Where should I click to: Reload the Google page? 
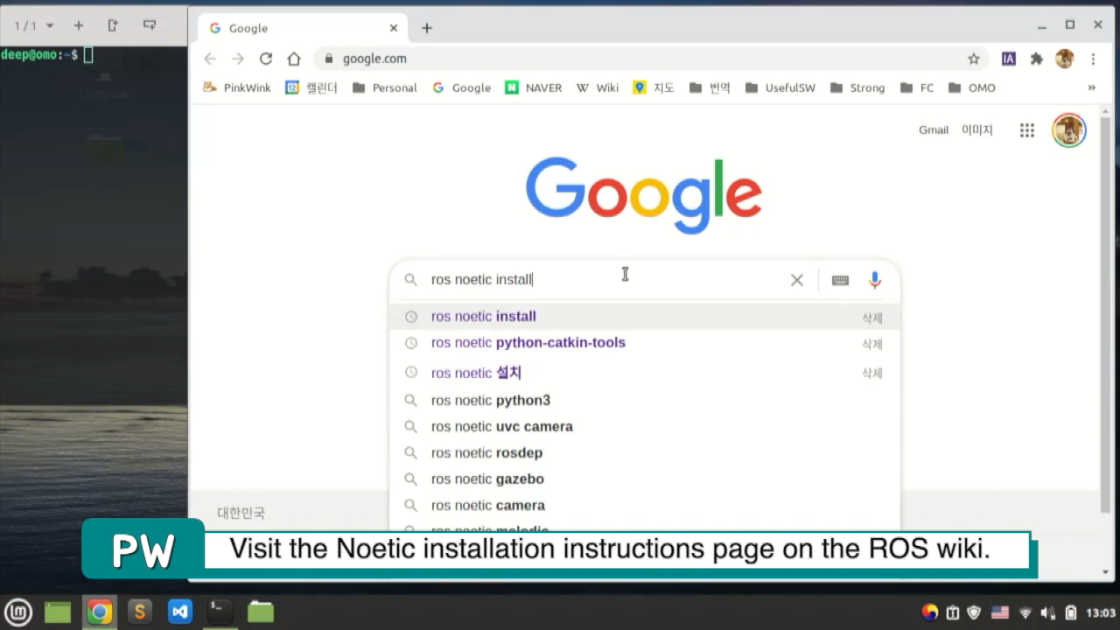tap(266, 59)
